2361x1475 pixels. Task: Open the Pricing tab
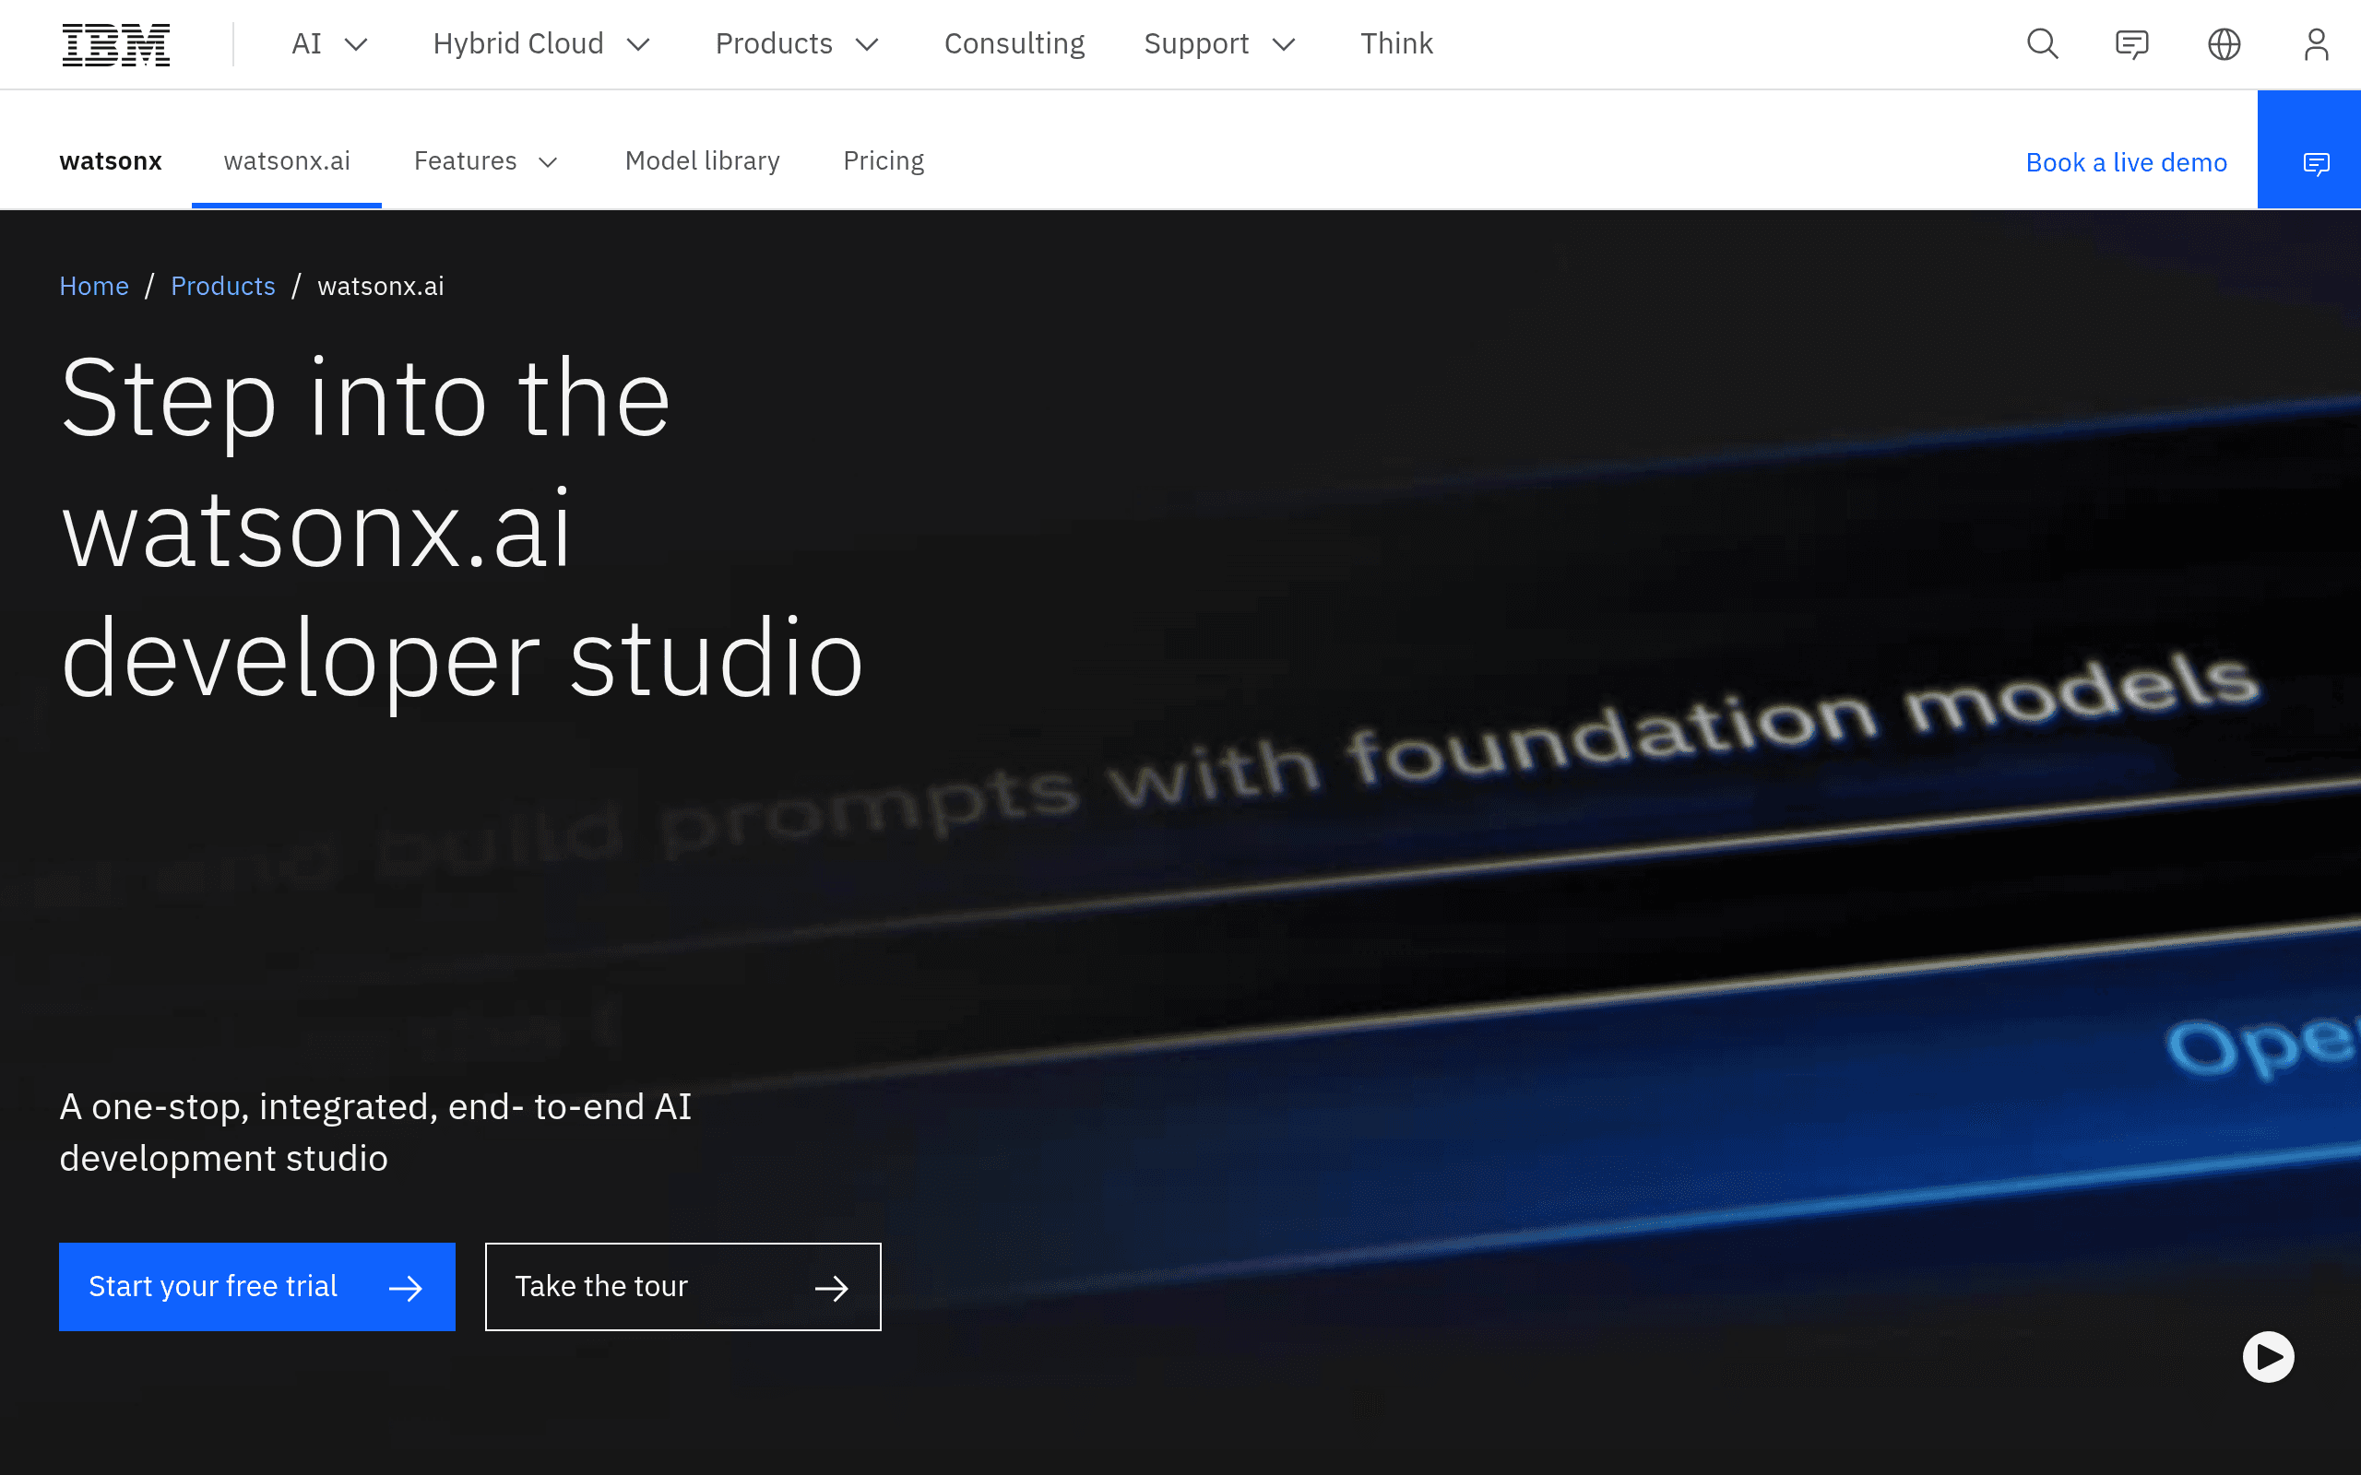(883, 161)
